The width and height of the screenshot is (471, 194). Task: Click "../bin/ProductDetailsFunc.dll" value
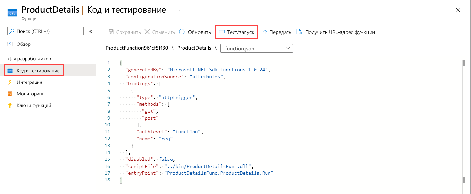[x=208, y=166]
